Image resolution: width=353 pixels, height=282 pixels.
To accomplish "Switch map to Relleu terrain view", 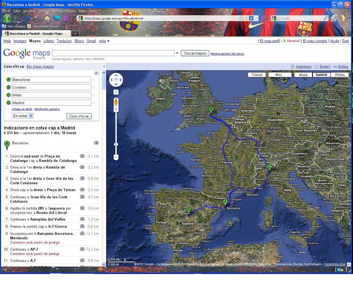I will click(340, 75).
